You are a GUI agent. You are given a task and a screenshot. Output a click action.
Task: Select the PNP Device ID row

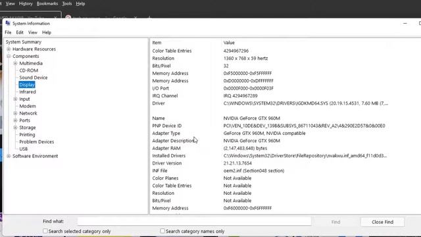(x=268, y=126)
